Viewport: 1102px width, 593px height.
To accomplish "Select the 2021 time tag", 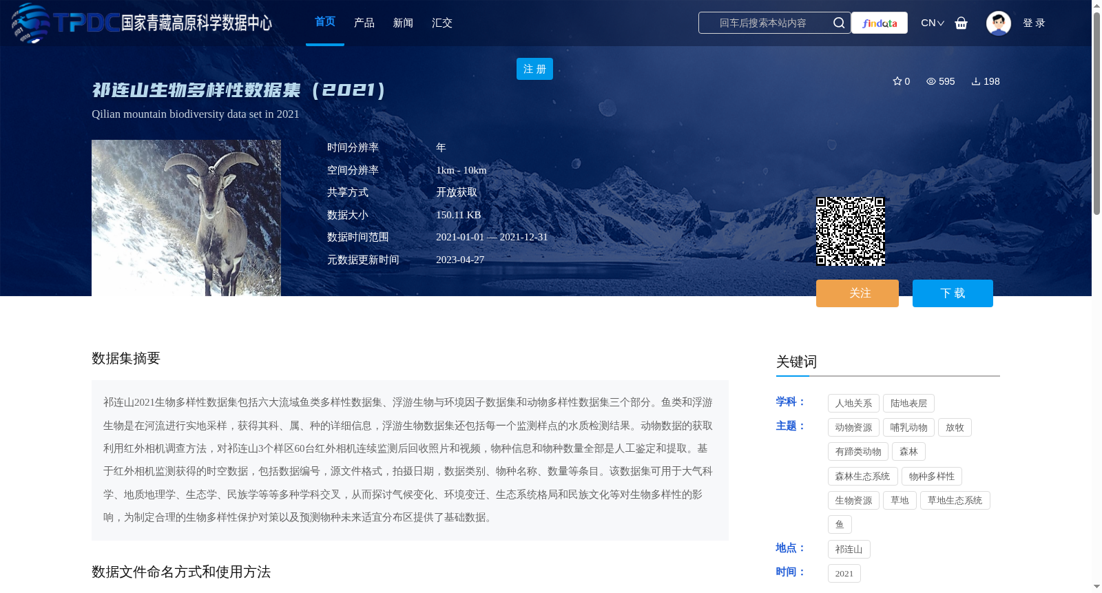I will pos(844,574).
